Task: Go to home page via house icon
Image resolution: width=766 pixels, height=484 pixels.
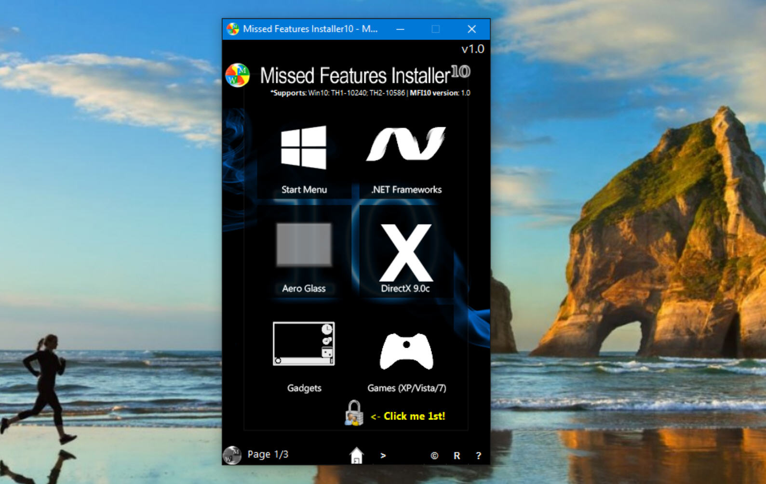Action: coord(356,455)
